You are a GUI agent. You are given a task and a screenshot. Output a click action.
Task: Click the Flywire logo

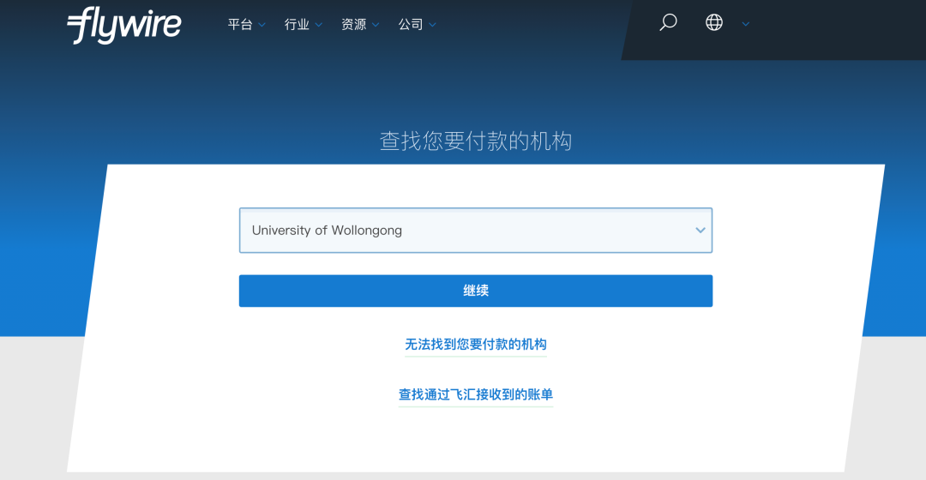tap(124, 25)
